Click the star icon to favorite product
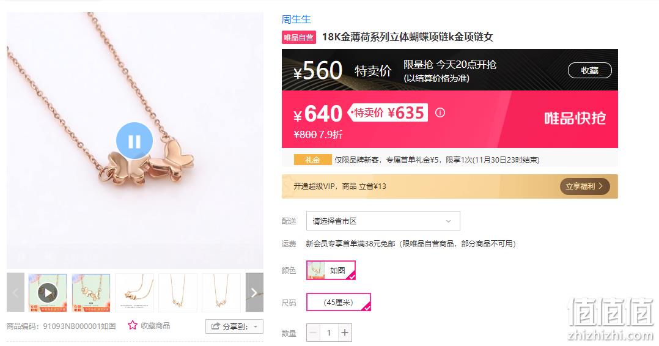The width and height of the screenshot is (659, 346). (133, 325)
